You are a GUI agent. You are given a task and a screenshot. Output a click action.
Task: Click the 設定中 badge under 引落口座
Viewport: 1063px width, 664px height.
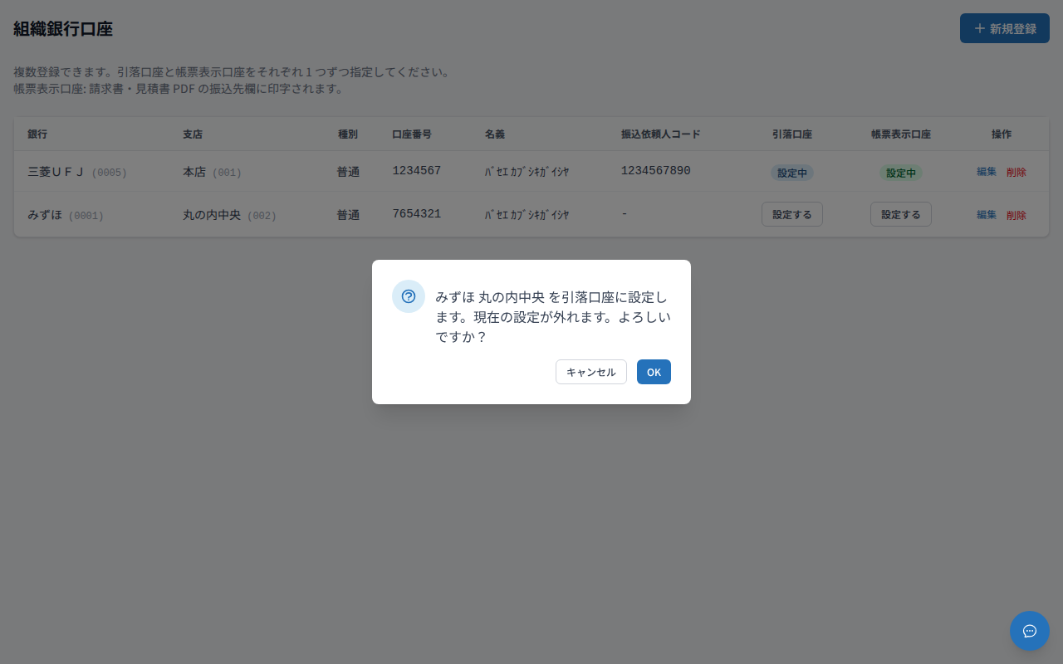coord(792,173)
